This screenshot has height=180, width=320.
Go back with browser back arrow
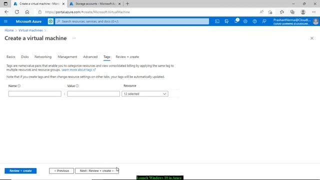pyautogui.click(x=6, y=12)
